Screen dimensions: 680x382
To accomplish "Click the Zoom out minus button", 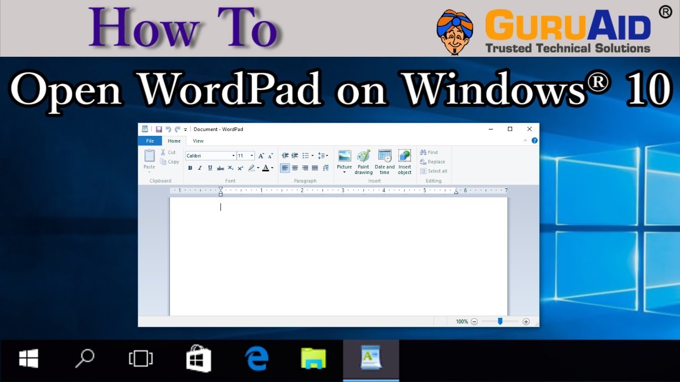I will (x=474, y=322).
